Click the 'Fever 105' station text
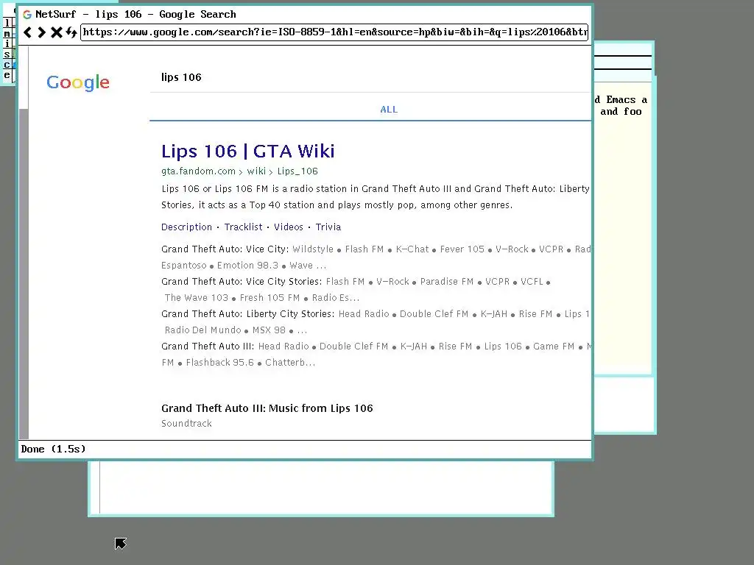754x565 pixels. pos(462,249)
